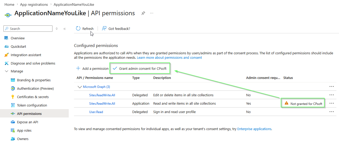
Task: Click into the sidebar Search field
Action: pos(28,29)
